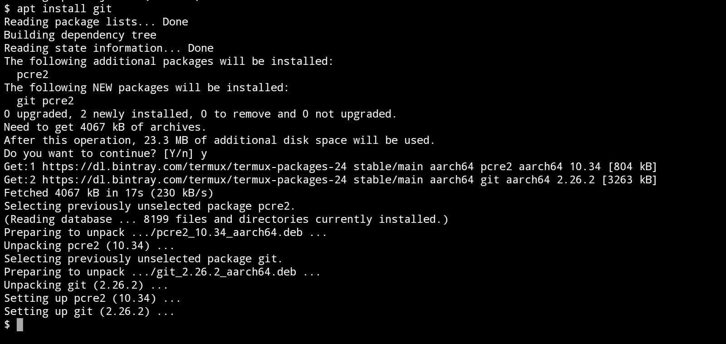Click the terminal cursor block at the prompt
The width and height of the screenshot is (726, 344).
[x=20, y=324]
